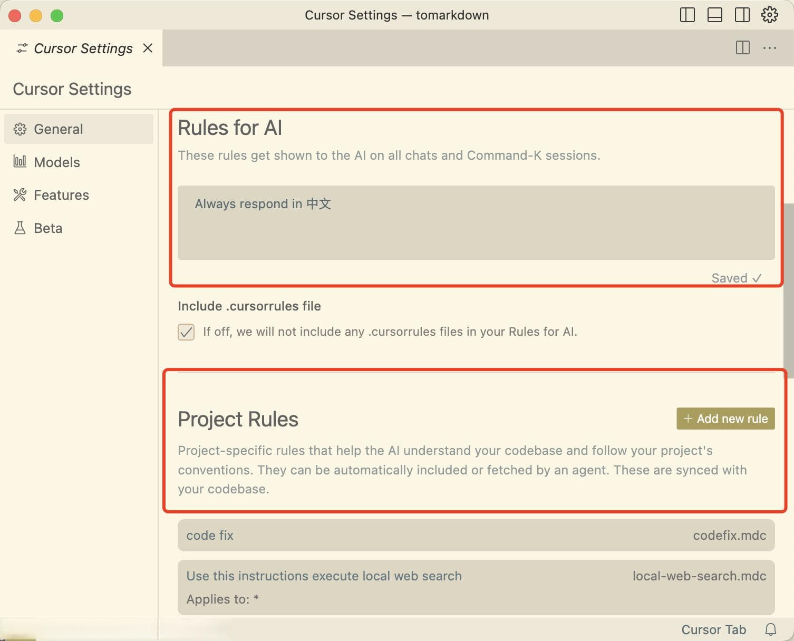Viewport: 794px width, 641px height.
Task: Close the Cursor Settings tab
Action: (148, 48)
